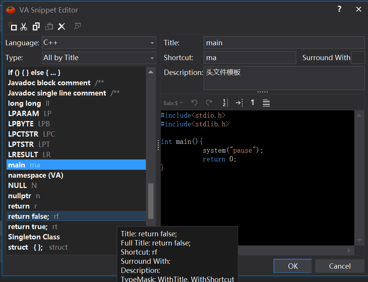Confirm changes with OK
This screenshot has width=368, height=282.
coord(293,266)
